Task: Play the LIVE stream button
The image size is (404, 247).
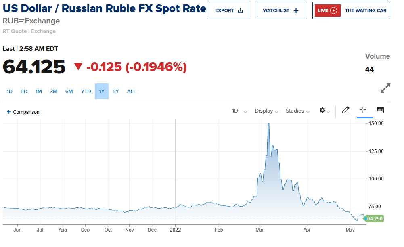Action: click(327, 10)
